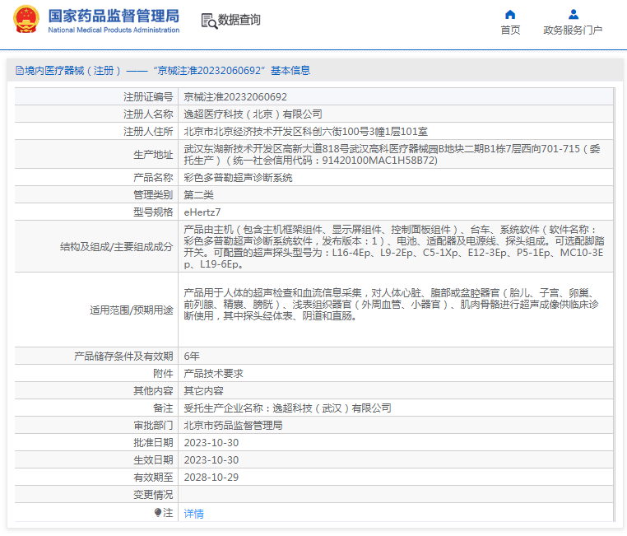The image size is (627, 536).
Task: Select registration number value 京械注准20232060692 in table
Action: [235, 97]
